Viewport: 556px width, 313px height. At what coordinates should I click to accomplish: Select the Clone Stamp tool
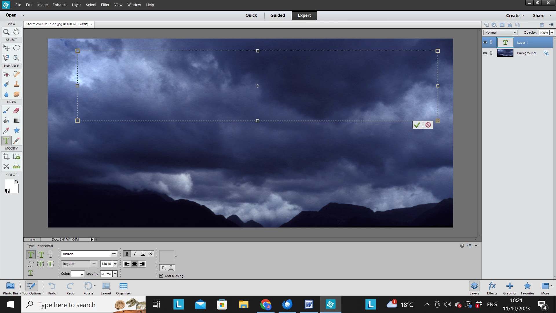(x=17, y=84)
